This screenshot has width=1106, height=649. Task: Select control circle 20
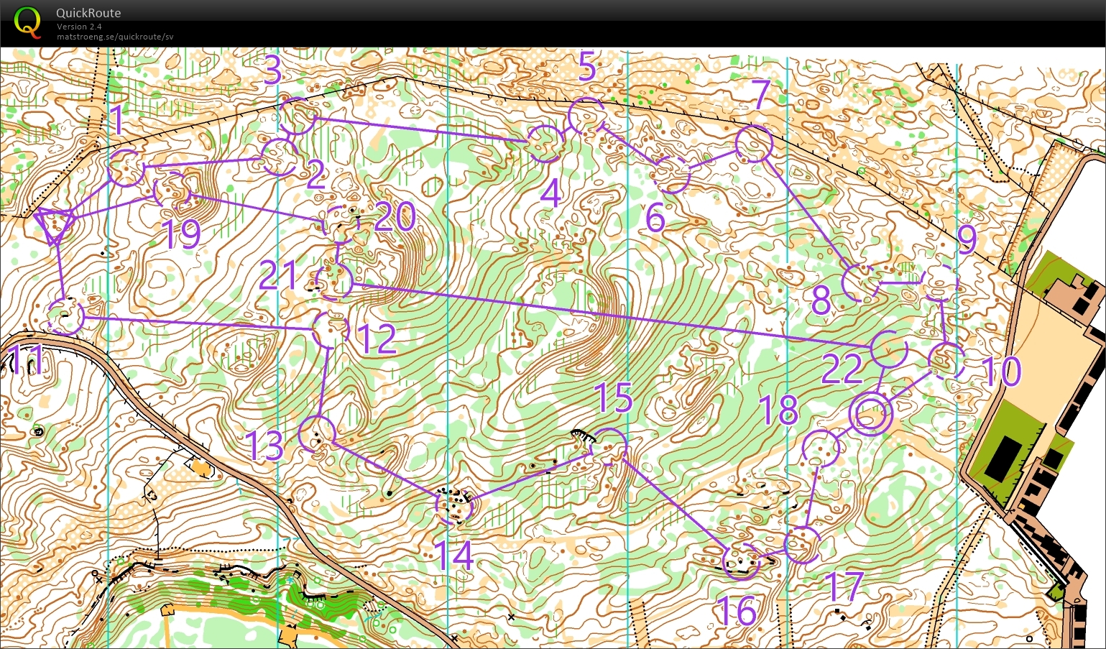[x=341, y=224]
